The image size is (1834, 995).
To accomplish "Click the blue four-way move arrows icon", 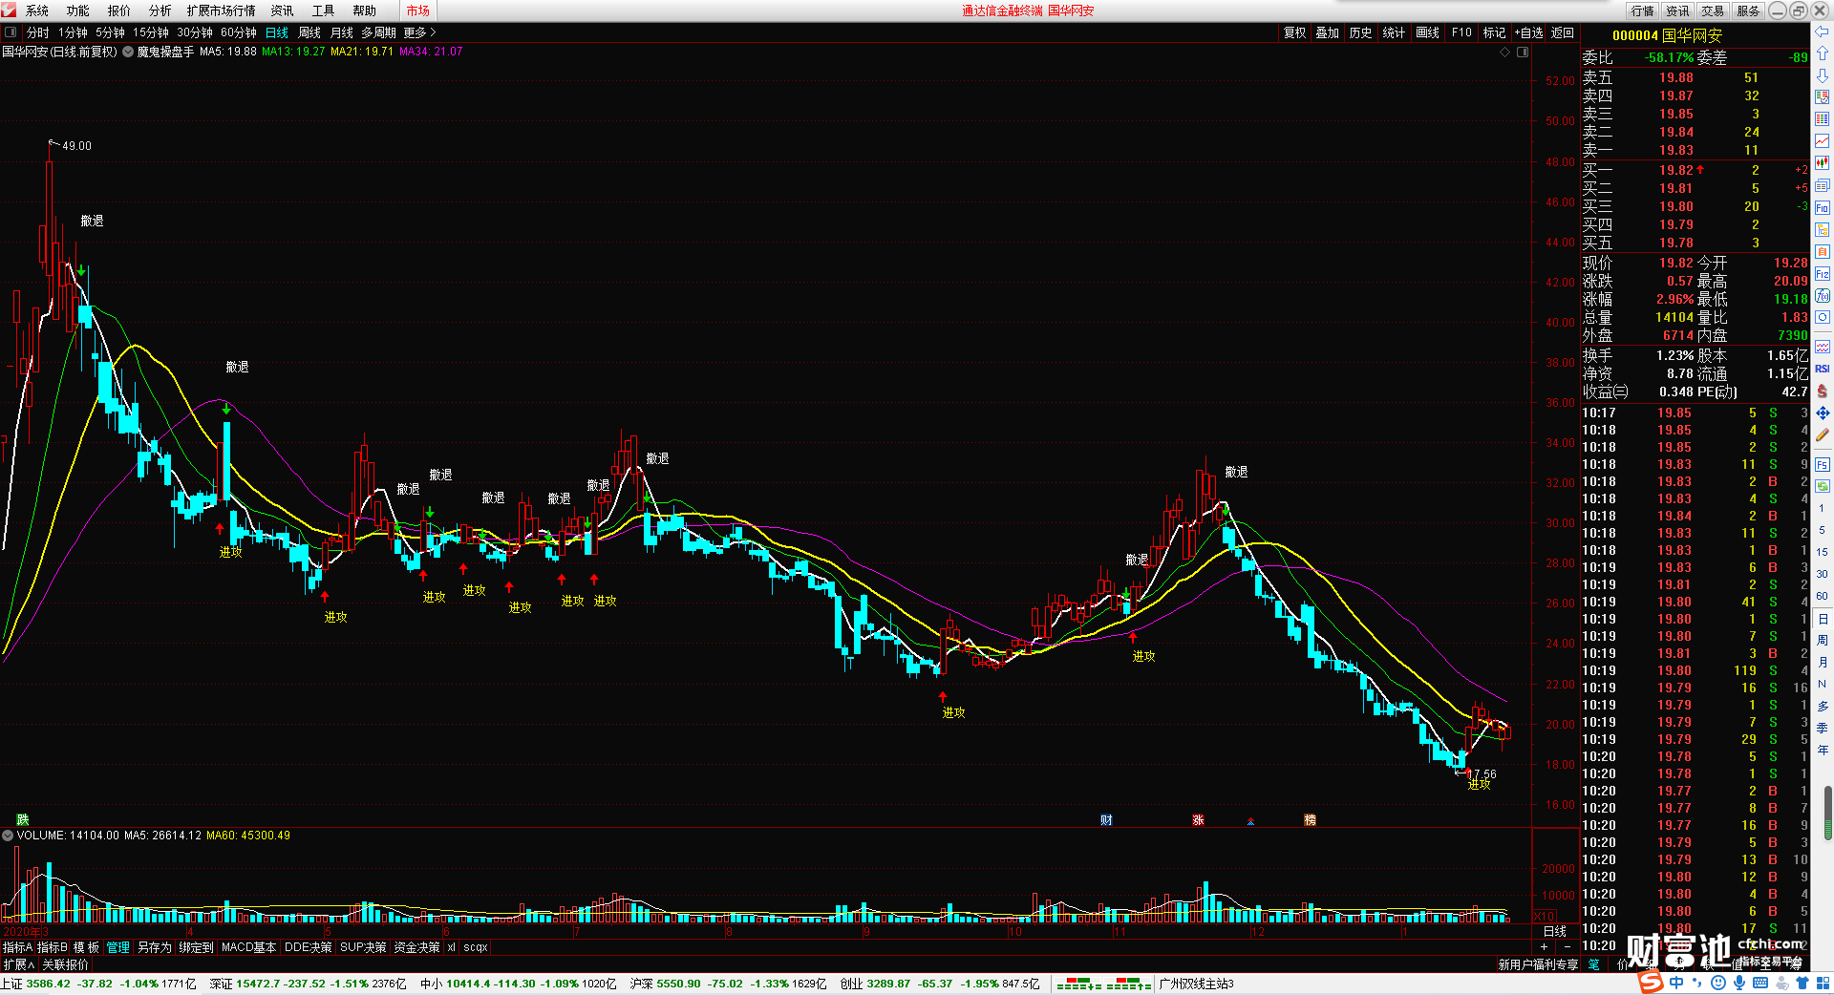I will tap(1822, 413).
